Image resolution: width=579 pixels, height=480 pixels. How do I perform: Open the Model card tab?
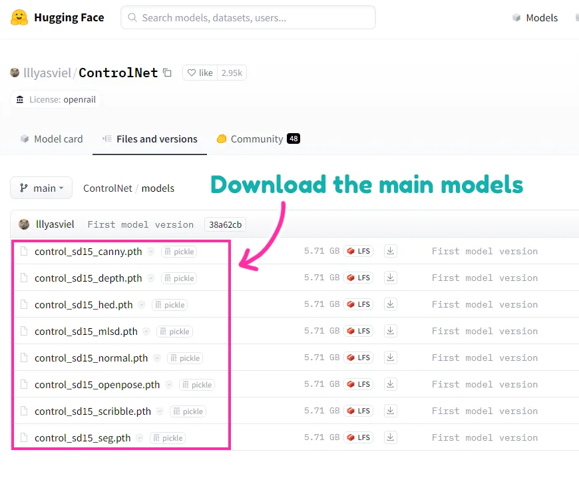[51, 139]
